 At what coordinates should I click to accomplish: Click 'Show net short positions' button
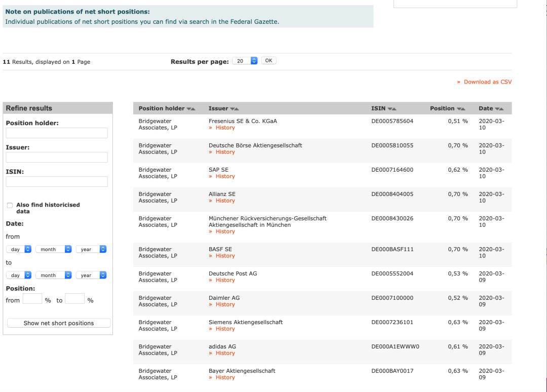(59, 323)
